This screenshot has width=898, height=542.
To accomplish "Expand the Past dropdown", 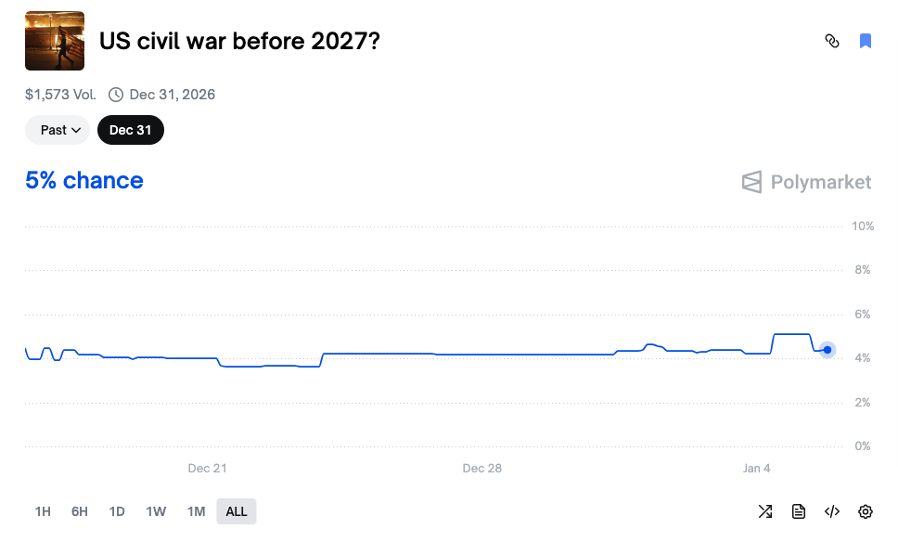I will [58, 130].
